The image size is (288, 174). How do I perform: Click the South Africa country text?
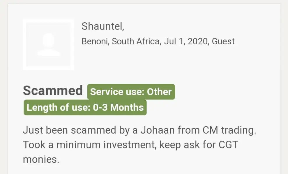point(136,41)
